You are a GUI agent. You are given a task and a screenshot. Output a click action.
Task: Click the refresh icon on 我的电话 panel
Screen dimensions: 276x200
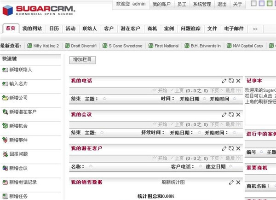tap(231, 81)
